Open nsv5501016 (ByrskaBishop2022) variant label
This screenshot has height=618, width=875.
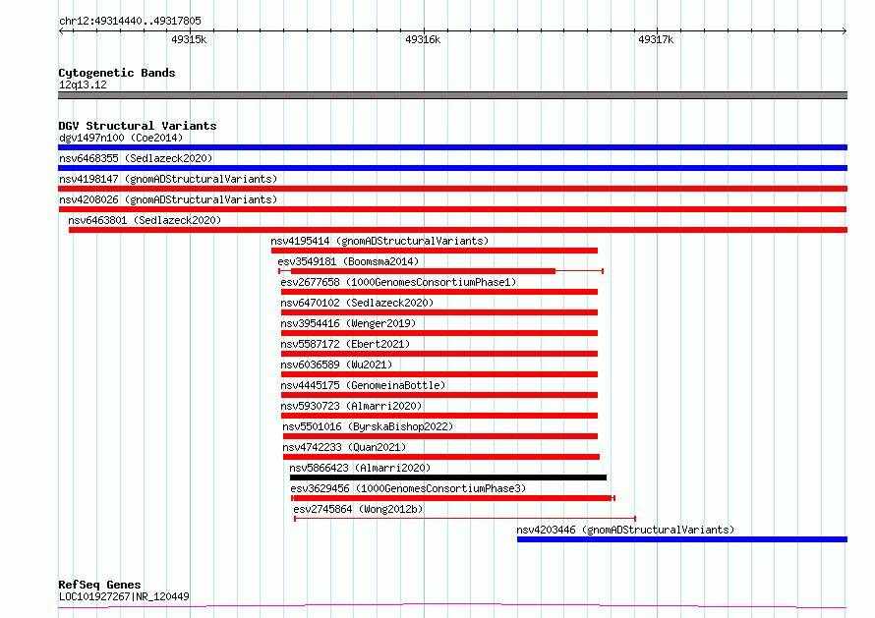(368, 426)
